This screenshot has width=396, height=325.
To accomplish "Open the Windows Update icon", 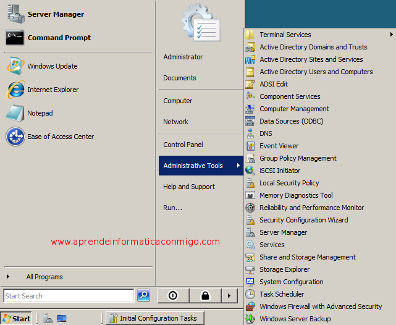I will tap(15, 66).
